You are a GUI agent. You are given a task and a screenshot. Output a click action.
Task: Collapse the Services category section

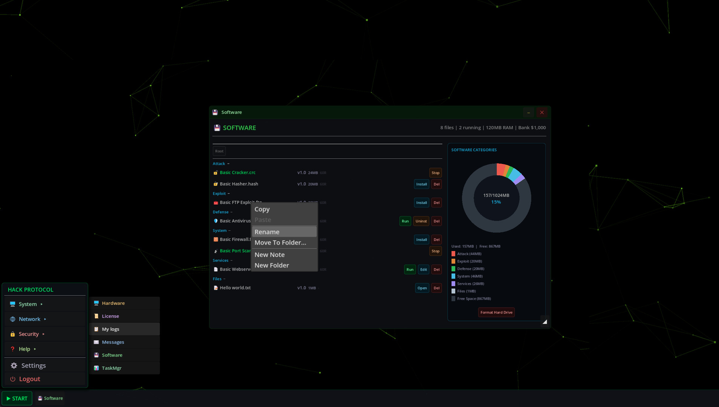[231, 261]
